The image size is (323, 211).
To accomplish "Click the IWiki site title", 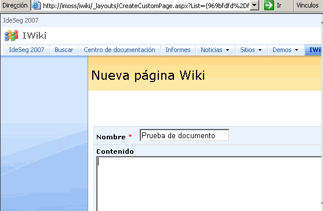I will pyautogui.click(x=34, y=35).
